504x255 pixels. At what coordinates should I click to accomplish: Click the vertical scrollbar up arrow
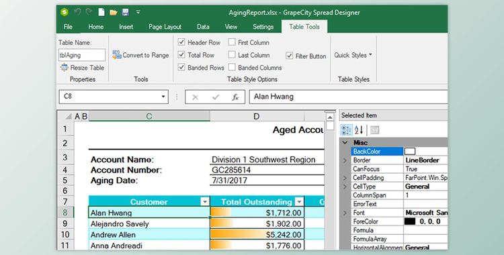[330, 117]
